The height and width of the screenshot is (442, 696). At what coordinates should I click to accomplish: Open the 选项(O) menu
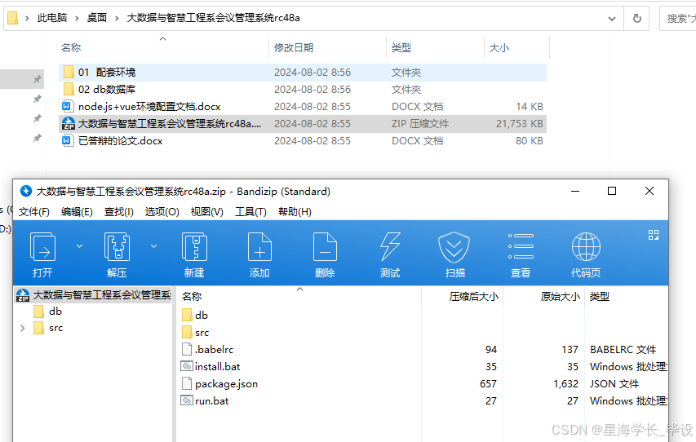click(x=162, y=212)
